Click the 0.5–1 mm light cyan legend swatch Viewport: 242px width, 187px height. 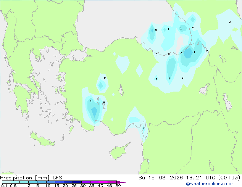15,182
